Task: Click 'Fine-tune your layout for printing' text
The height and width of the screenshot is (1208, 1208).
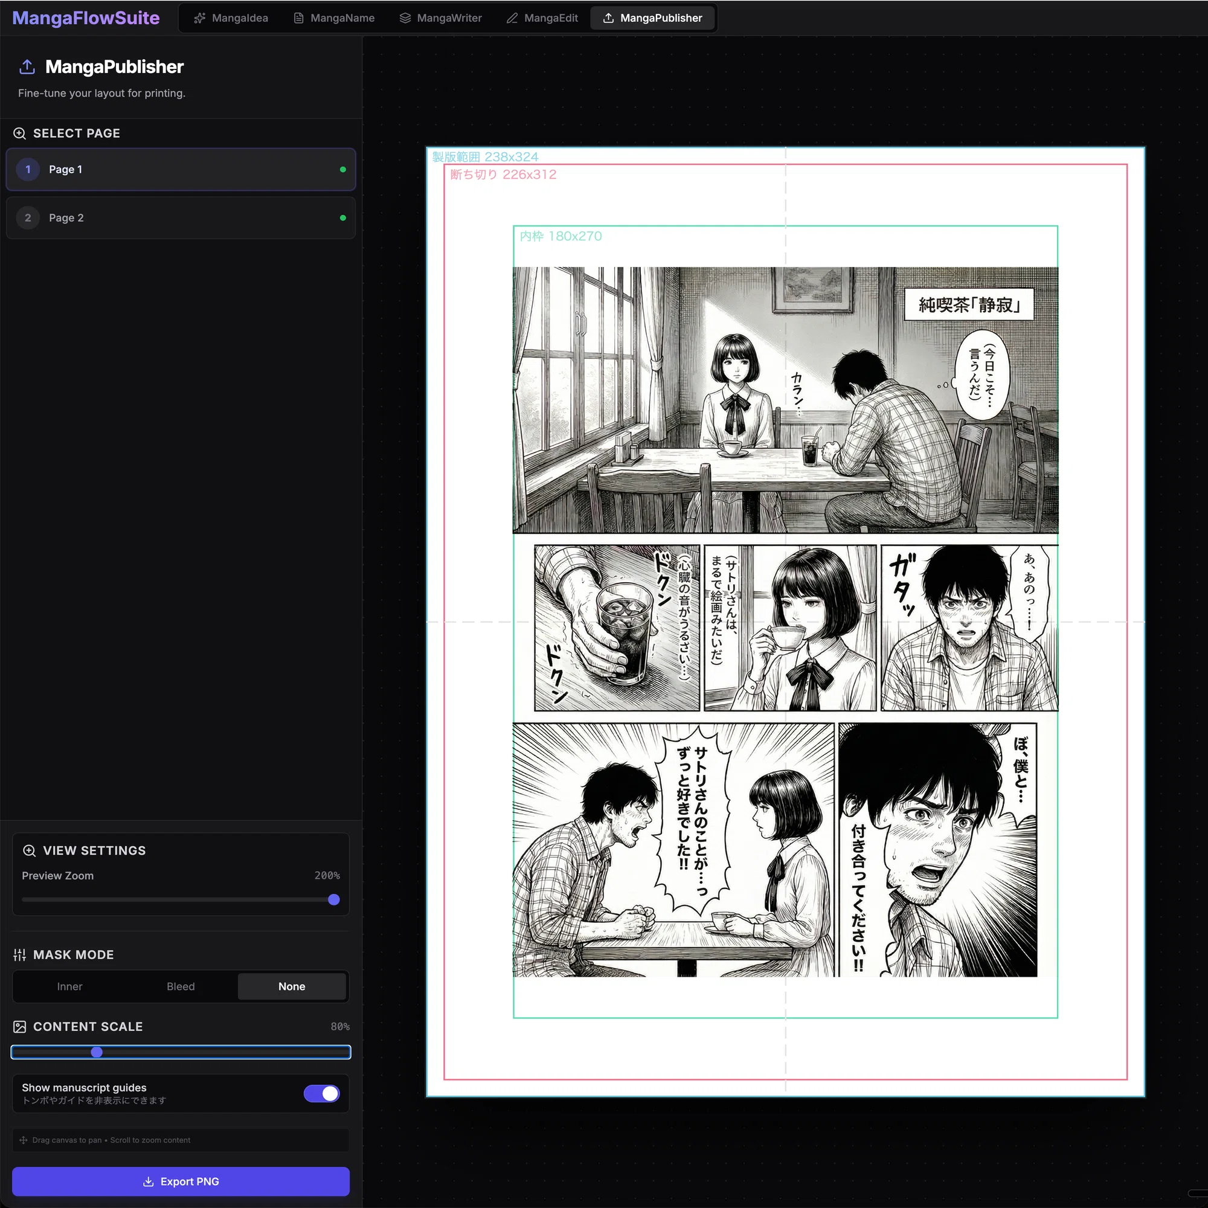Action: point(102,93)
